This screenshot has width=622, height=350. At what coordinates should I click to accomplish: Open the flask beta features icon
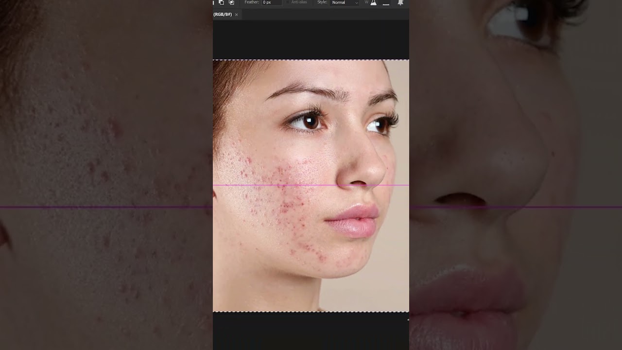[373, 2]
